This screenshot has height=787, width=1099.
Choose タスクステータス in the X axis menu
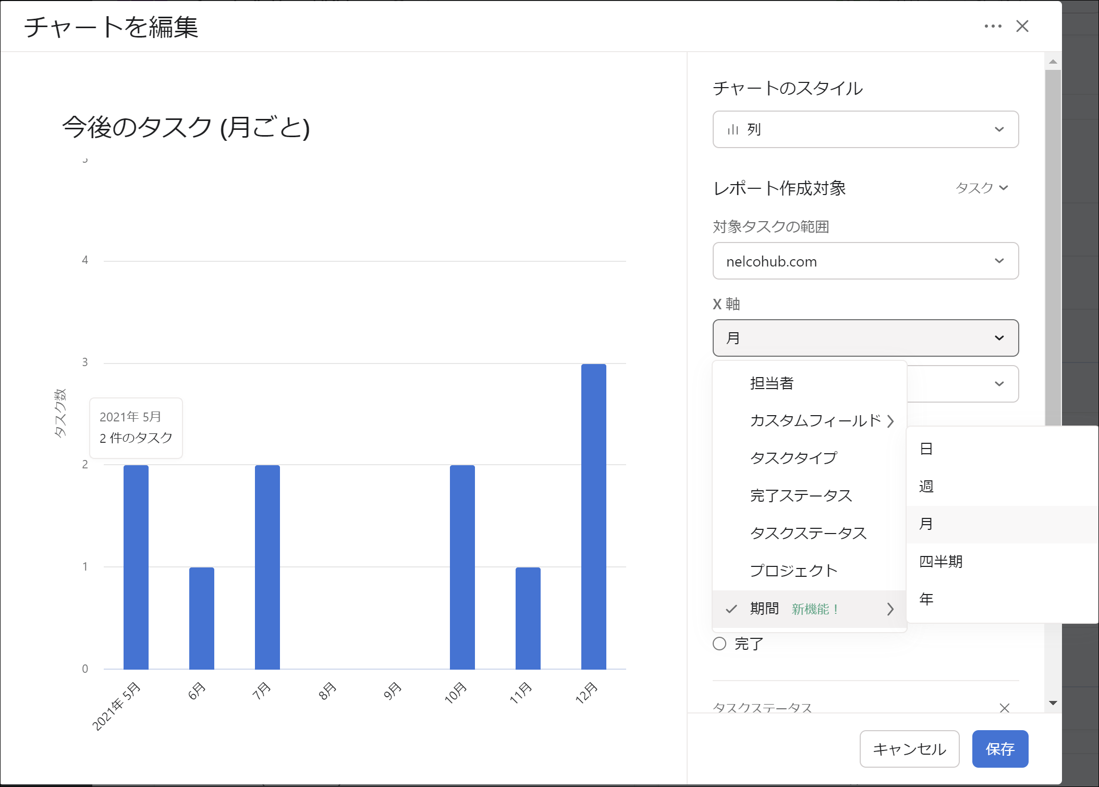(x=809, y=534)
